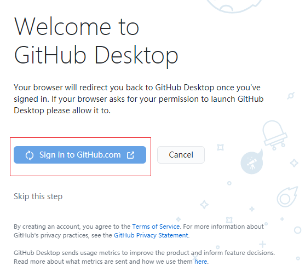
Task: Open the Terms of Service link
Action: [156, 227]
